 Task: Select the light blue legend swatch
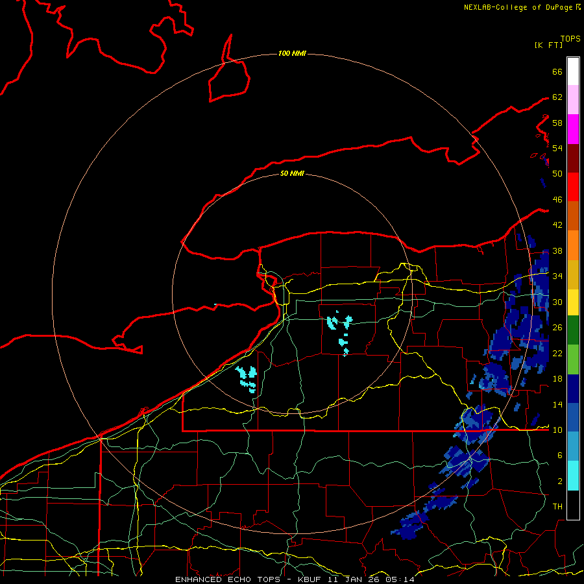pos(573,446)
